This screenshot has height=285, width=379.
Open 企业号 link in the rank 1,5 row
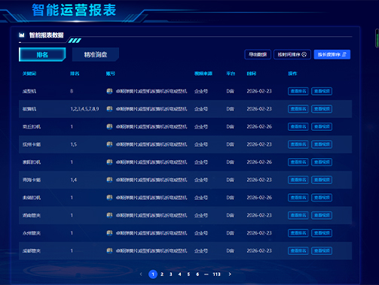pos(201,144)
